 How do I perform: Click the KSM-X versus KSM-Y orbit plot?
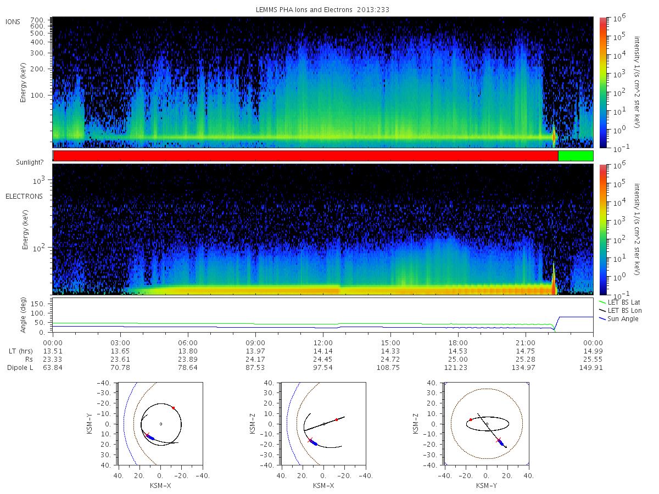click(160, 424)
